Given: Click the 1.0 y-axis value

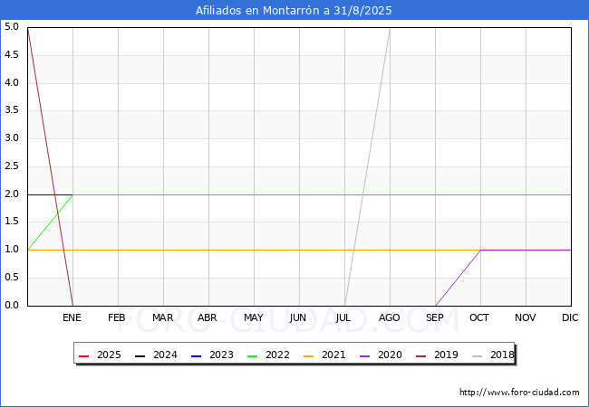Looking at the screenshot, I should coord(12,250).
